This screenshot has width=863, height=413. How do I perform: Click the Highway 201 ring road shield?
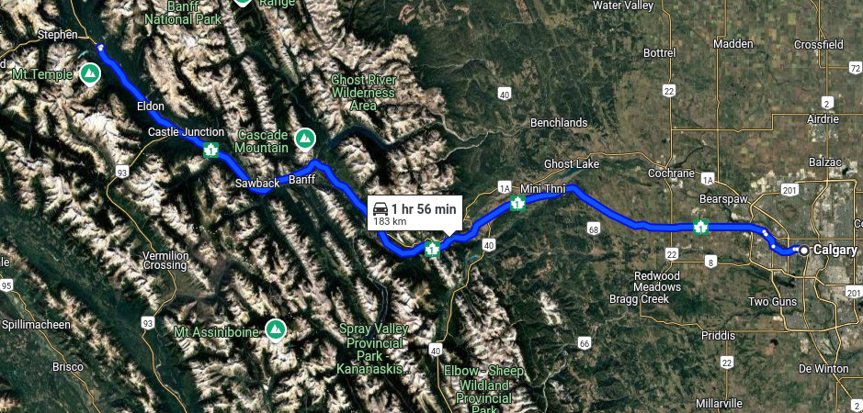(x=789, y=190)
